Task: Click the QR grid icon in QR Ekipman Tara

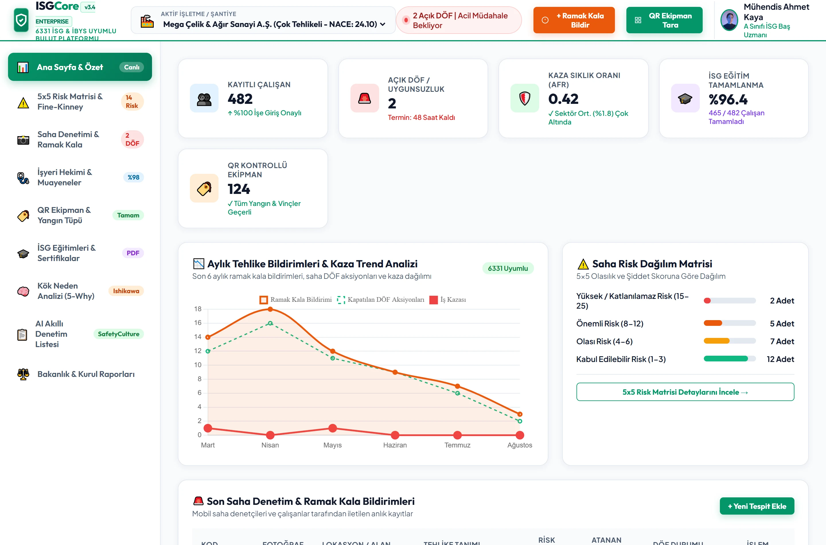Action: [x=638, y=20]
